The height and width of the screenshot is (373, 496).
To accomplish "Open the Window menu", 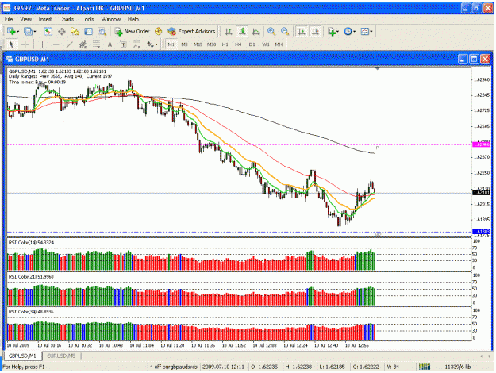I will tap(111, 19).
